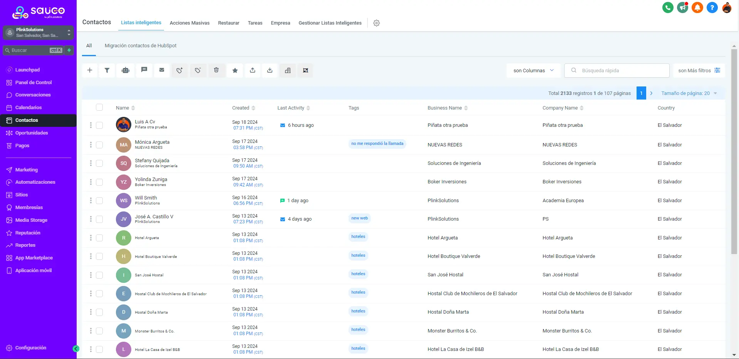
Task: Click the company building icon in toolbar
Action: (x=288, y=70)
